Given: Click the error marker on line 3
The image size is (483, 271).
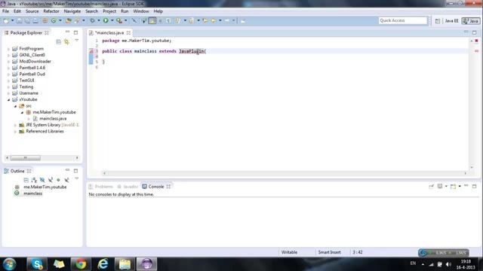Looking at the screenshot, I should point(91,51).
